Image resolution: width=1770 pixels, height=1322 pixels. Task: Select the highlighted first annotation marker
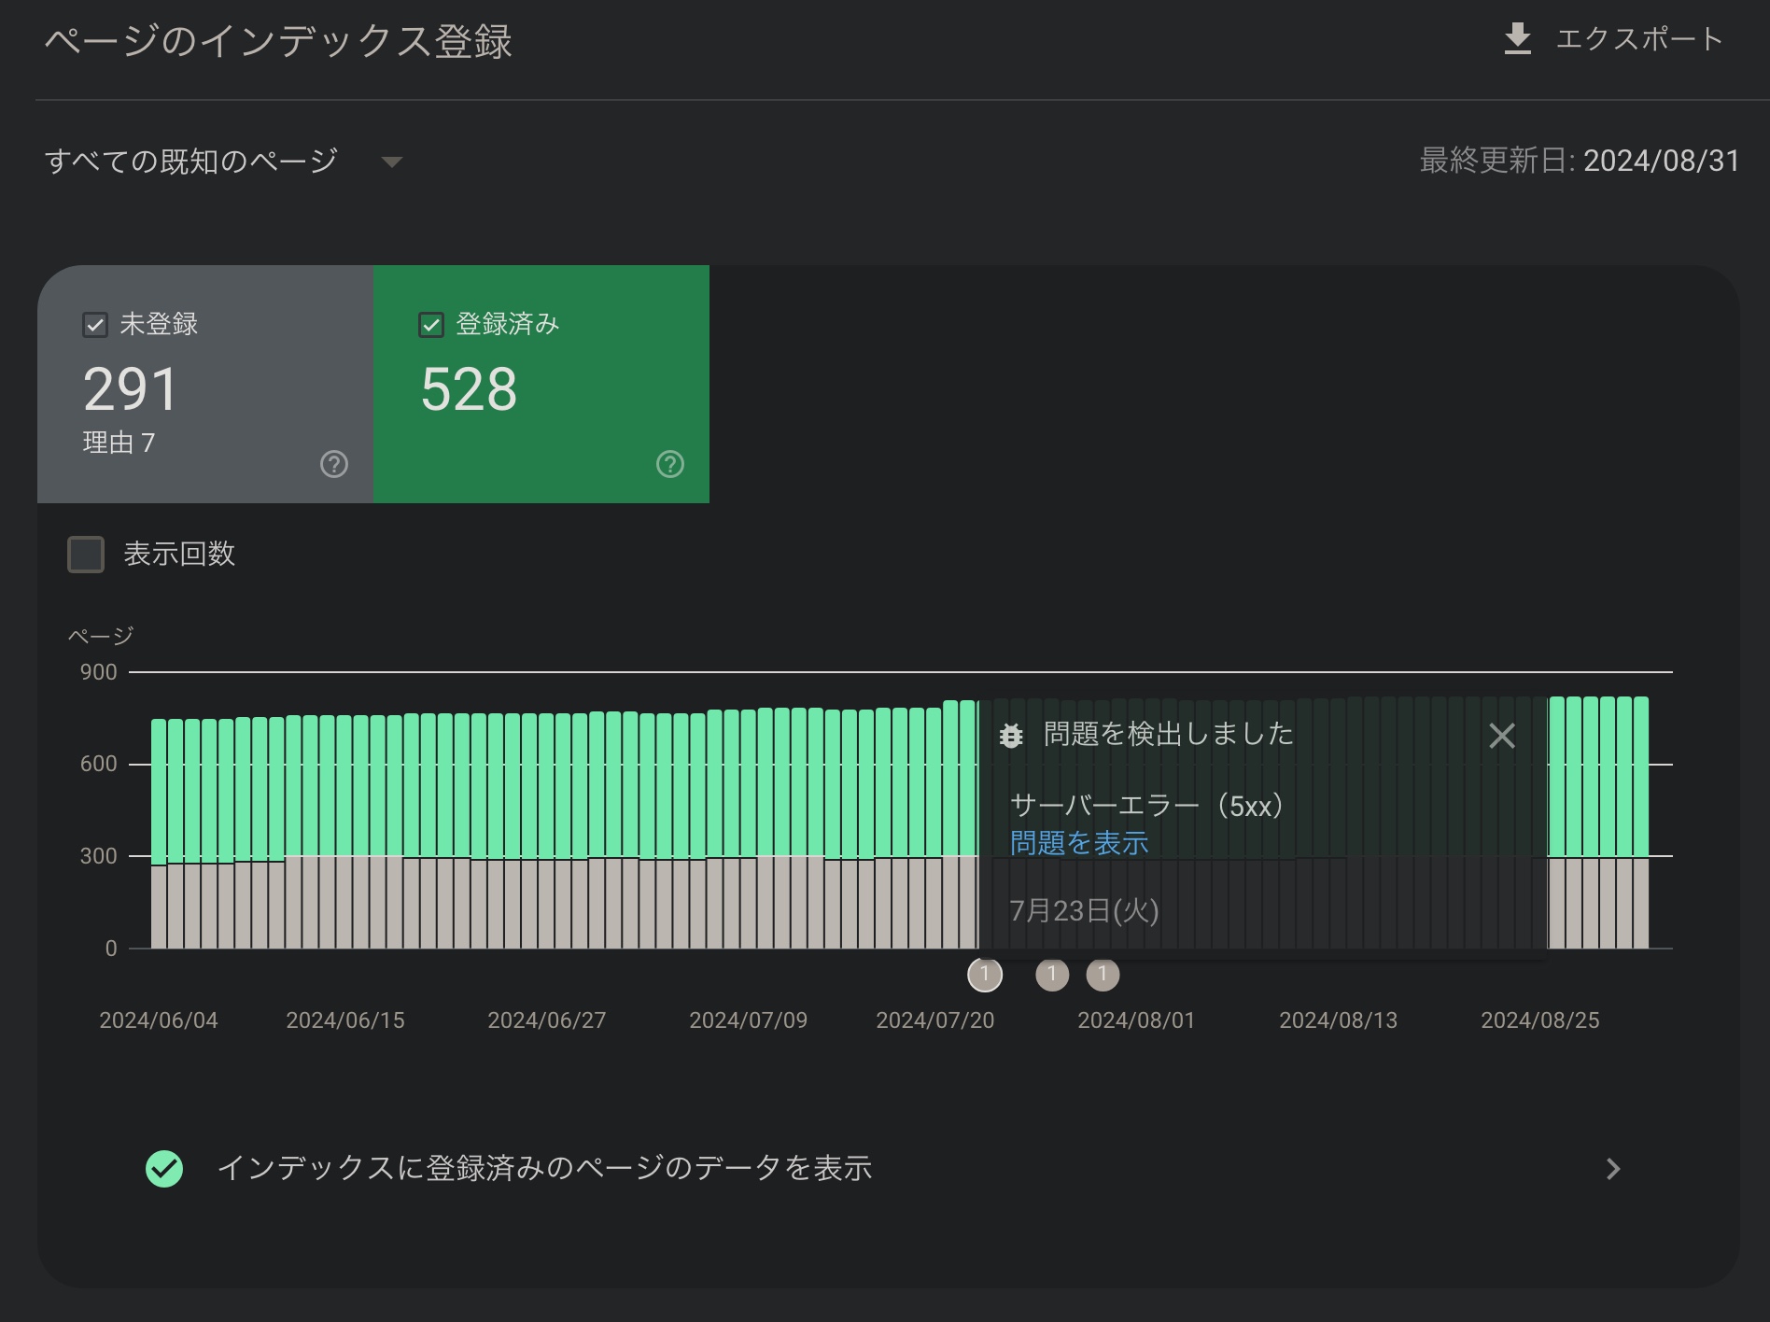(985, 975)
